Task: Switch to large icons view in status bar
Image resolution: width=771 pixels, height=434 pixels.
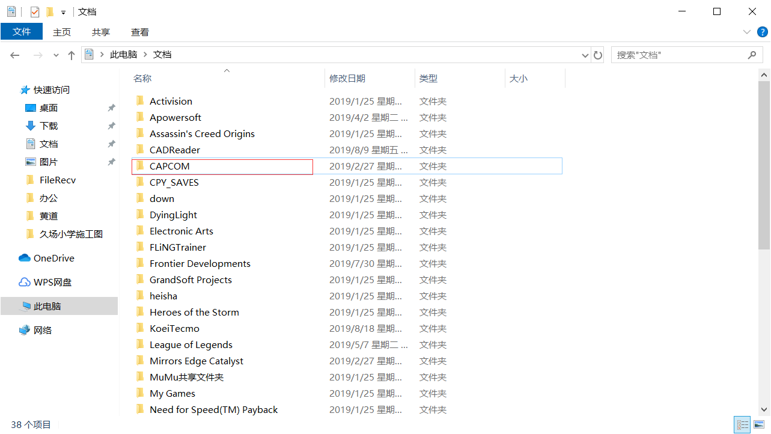Action: point(758,425)
